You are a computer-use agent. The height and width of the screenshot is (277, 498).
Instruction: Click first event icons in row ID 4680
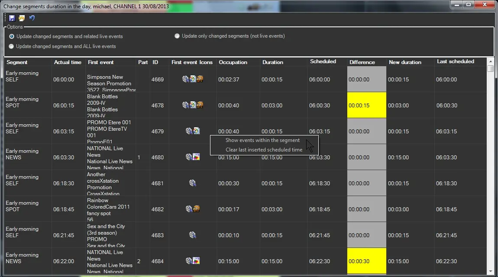(x=192, y=157)
